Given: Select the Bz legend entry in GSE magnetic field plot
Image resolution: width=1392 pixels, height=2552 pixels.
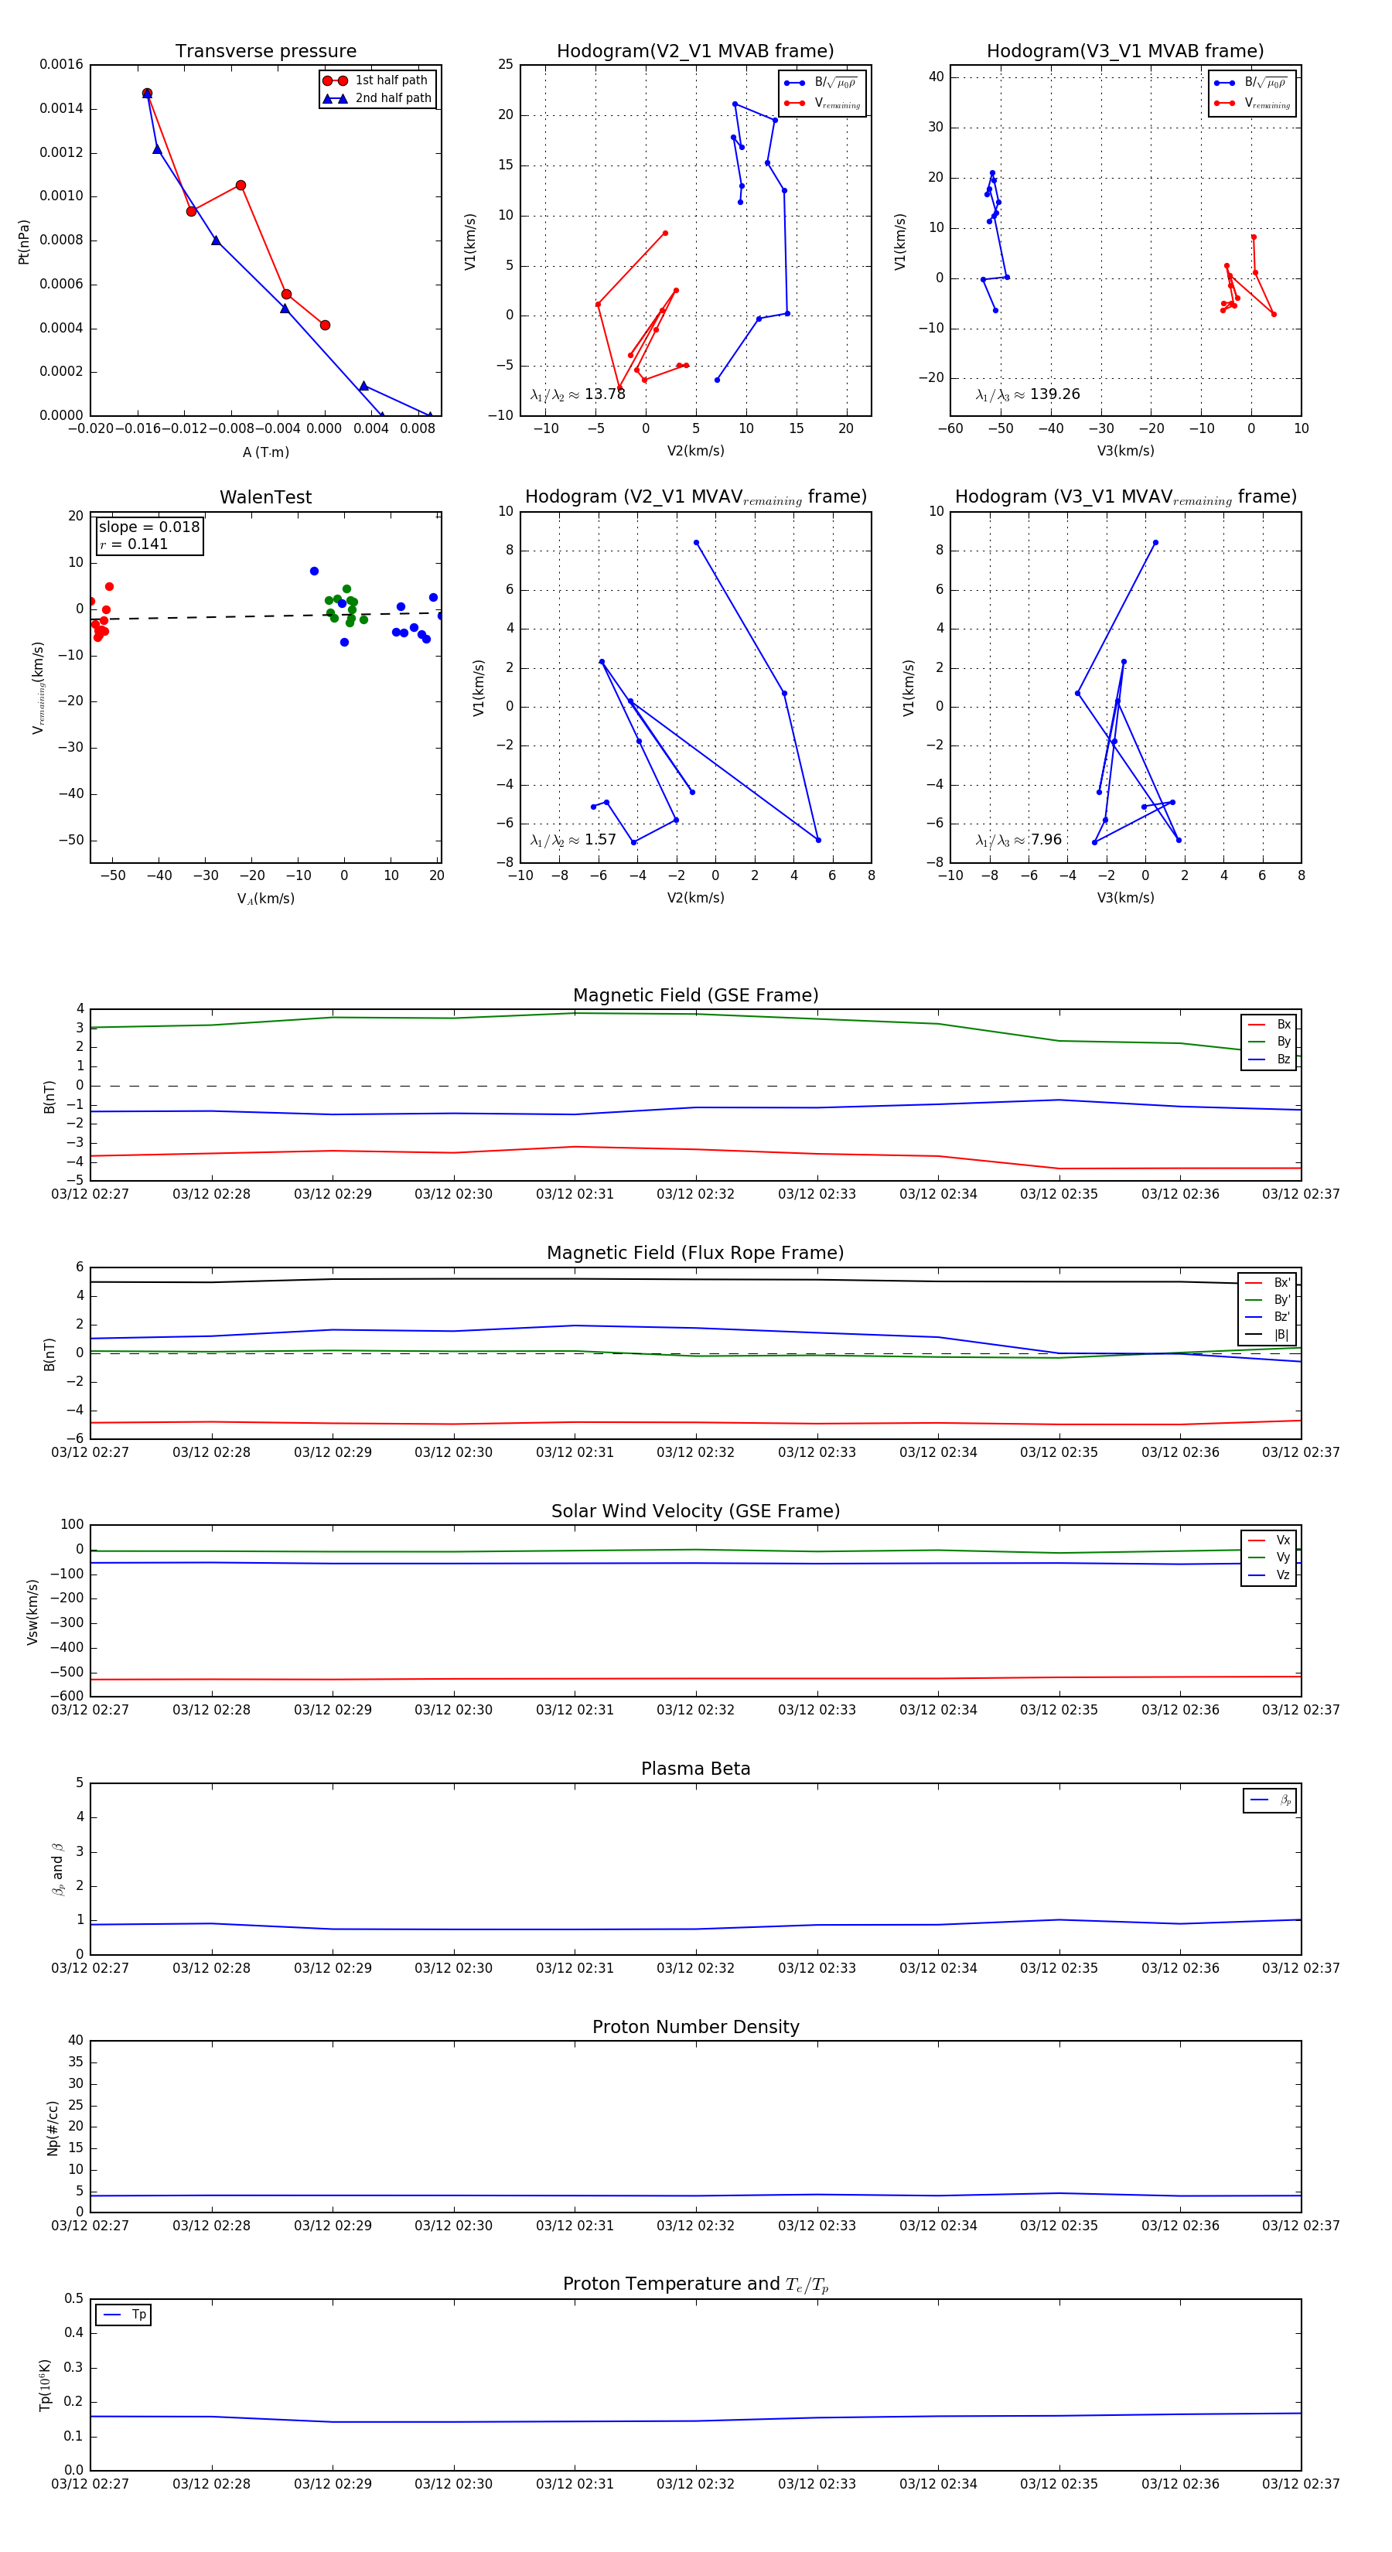Looking at the screenshot, I should coord(1269,1060).
